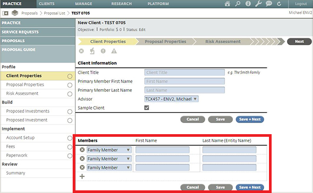This screenshot has width=313, height=193.
Task: Open the PLATFORM top menu
Action: [x=158, y=4]
